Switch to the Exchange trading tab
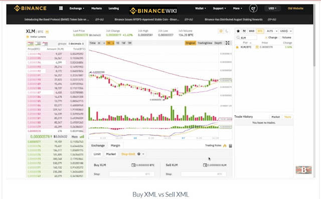 tap(98, 145)
